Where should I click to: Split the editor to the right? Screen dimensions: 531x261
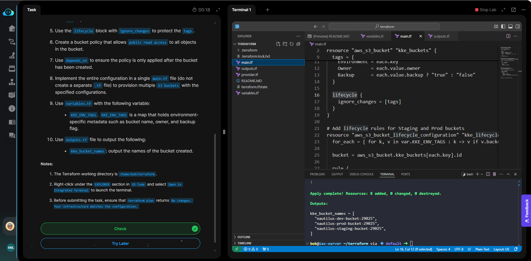pyautogui.click(x=508, y=36)
